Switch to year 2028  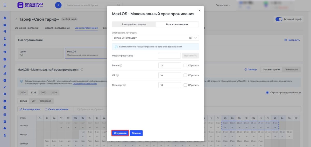pyautogui.click(x=54, y=92)
